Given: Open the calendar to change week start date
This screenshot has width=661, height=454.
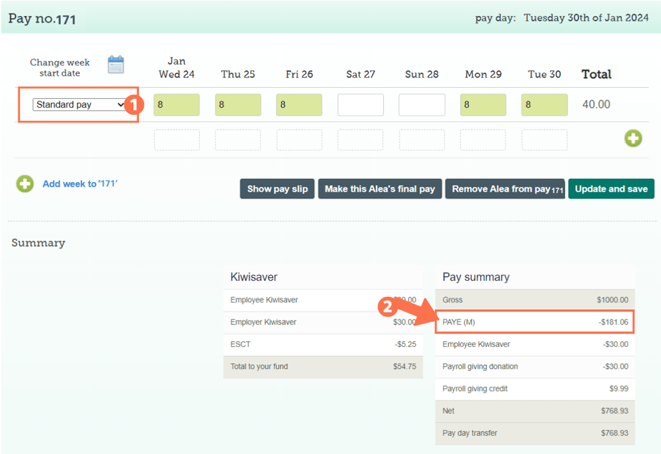Looking at the screenshot, I should click(116, 64).
